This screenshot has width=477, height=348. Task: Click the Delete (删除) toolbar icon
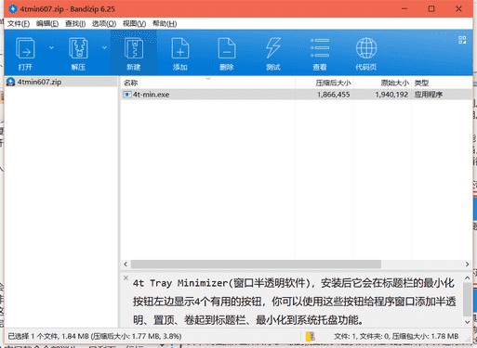(227, 48)
